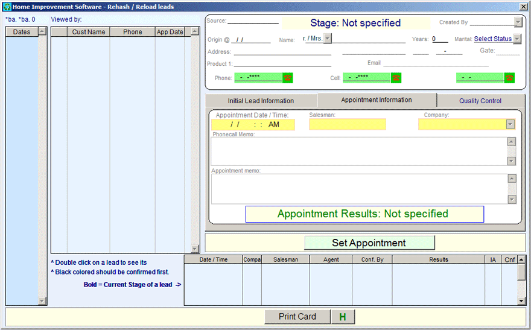Click inside the Appointment memo box
Screen dimensions: 531x330
360,189
